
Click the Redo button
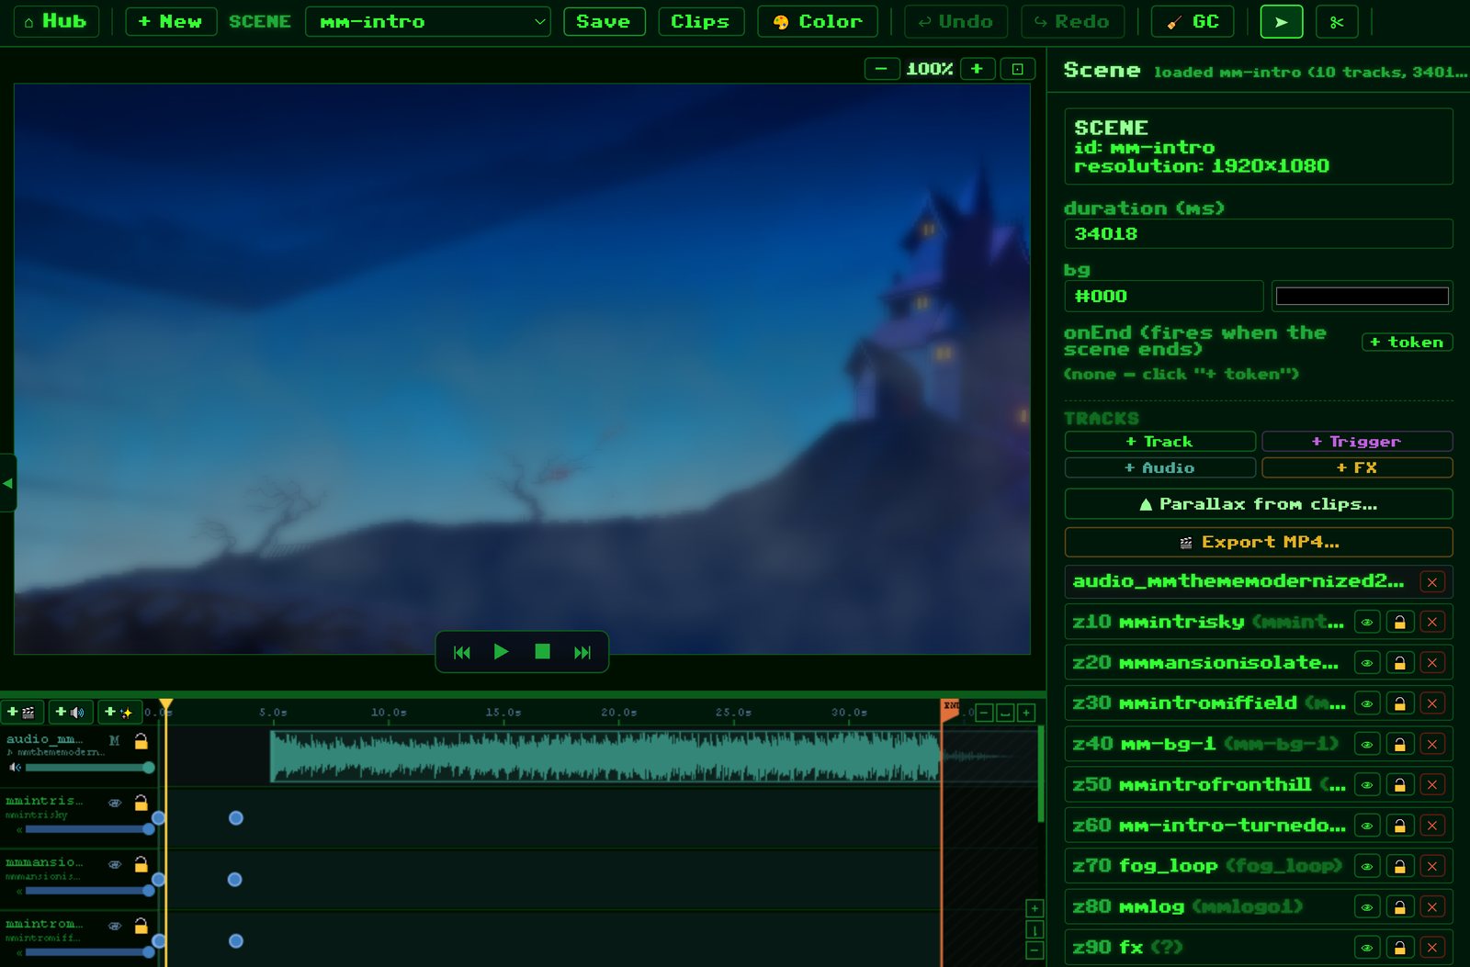coord(1072,21)
